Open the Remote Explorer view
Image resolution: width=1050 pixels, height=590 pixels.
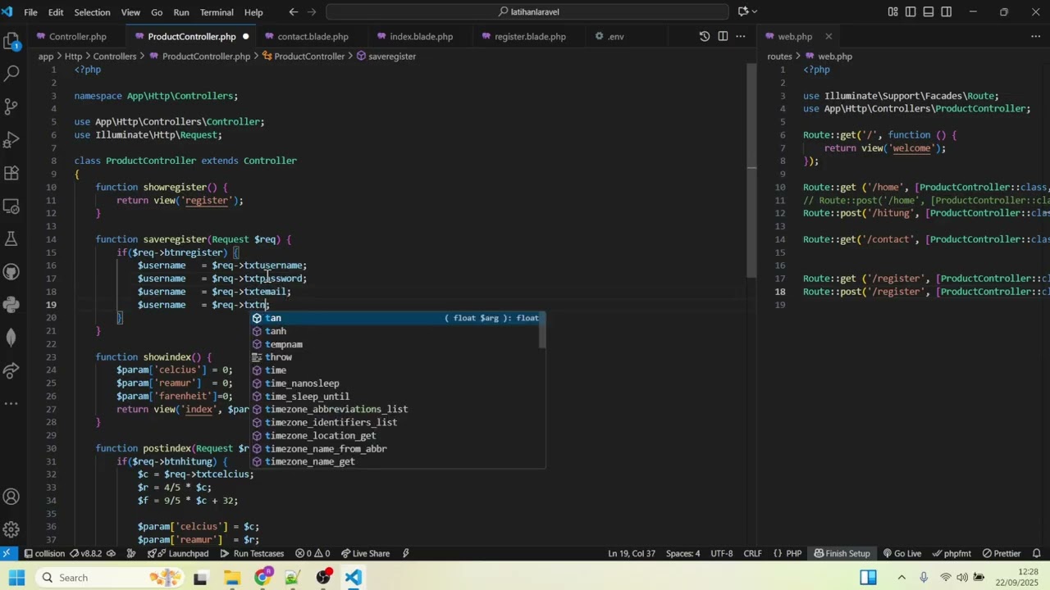11,206
